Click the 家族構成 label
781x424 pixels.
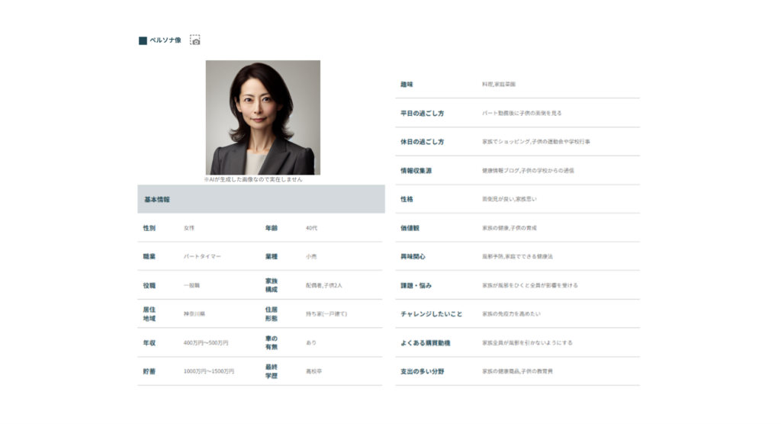[272, 285]
